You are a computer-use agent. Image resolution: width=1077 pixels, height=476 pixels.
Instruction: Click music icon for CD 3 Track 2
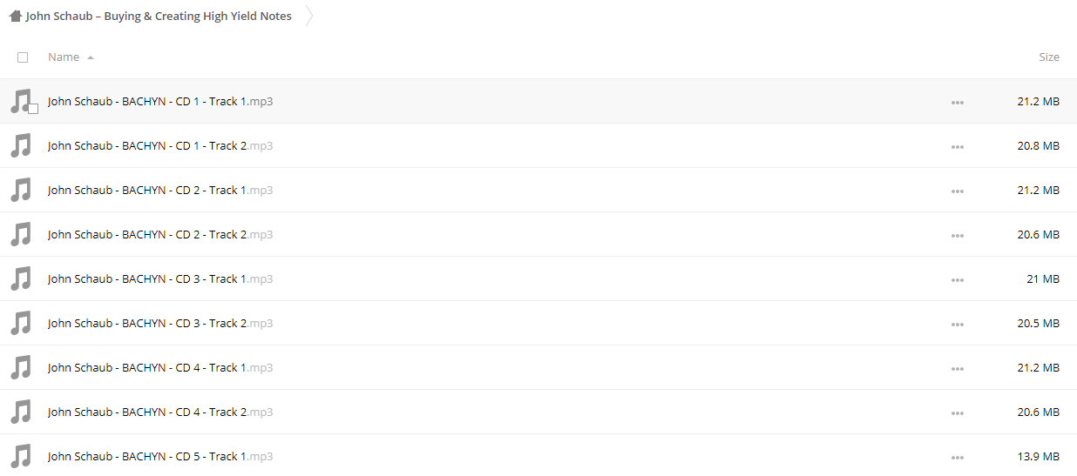21,323
